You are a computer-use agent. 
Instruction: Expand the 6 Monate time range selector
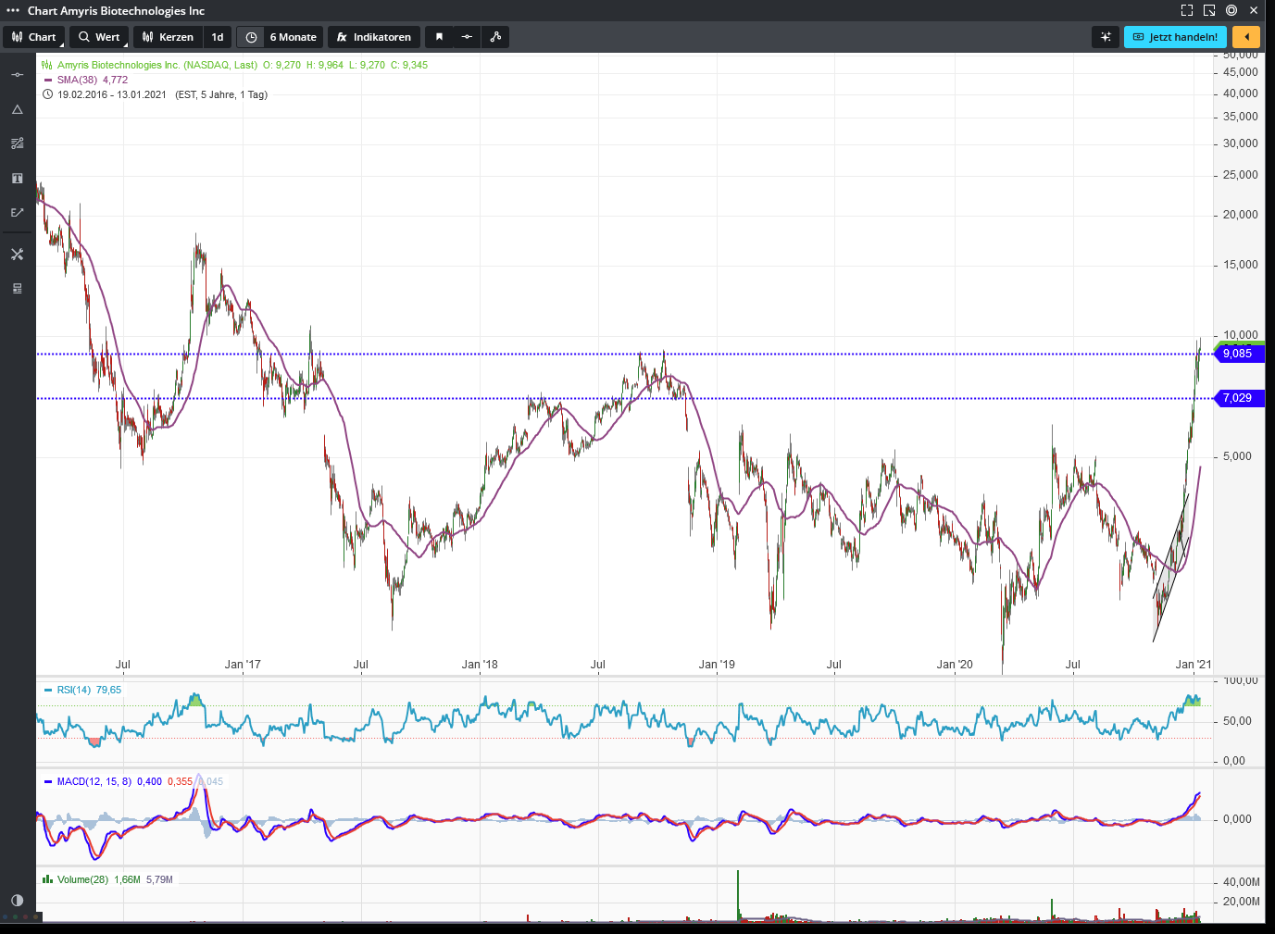tap(281, 37)
